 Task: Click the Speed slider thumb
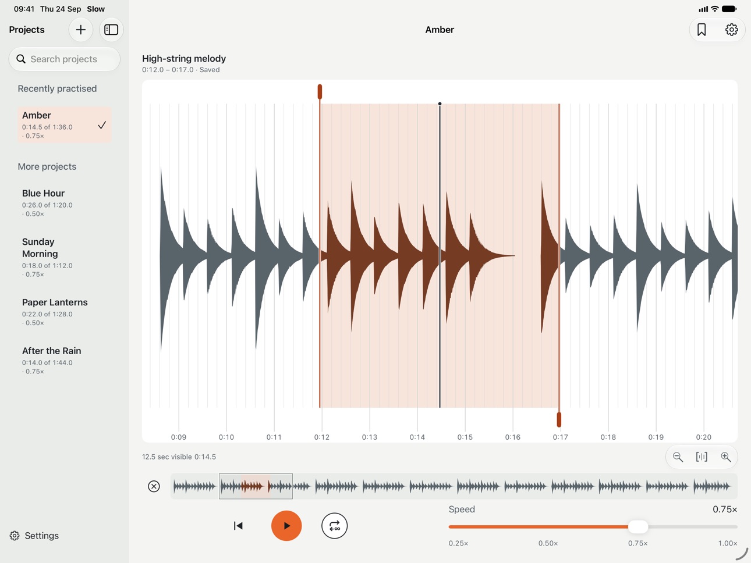[638, 527]
